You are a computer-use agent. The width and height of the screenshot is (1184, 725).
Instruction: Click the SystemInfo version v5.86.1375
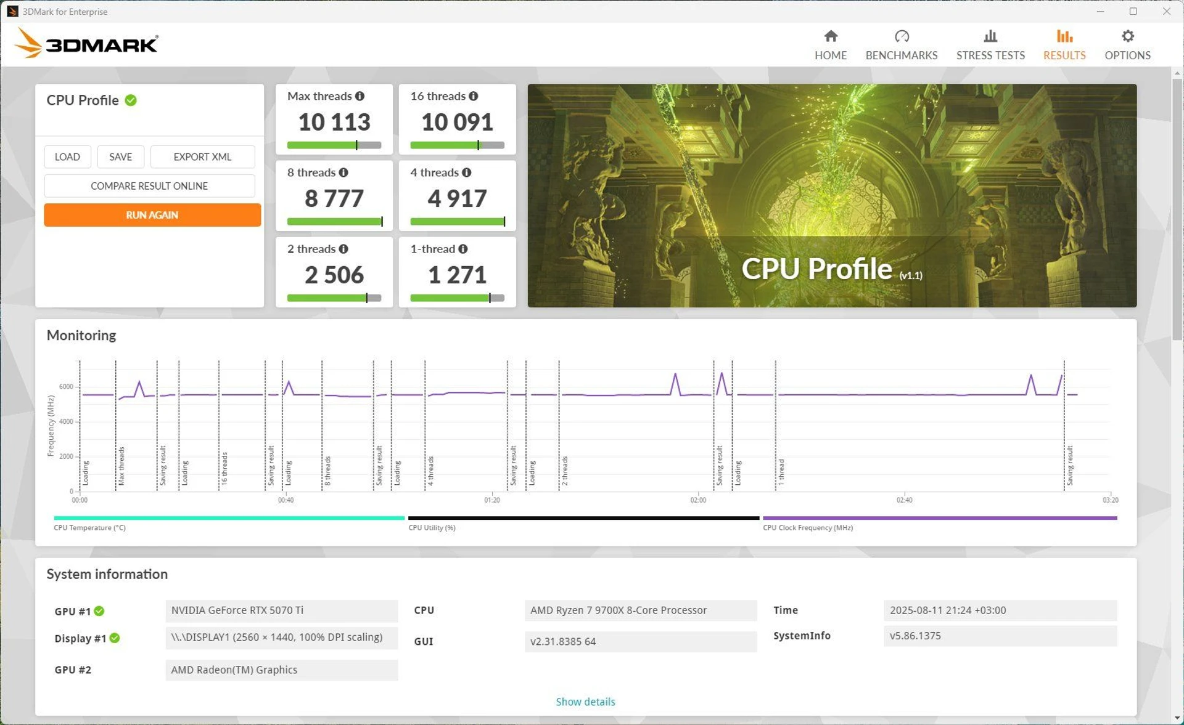1000,636
